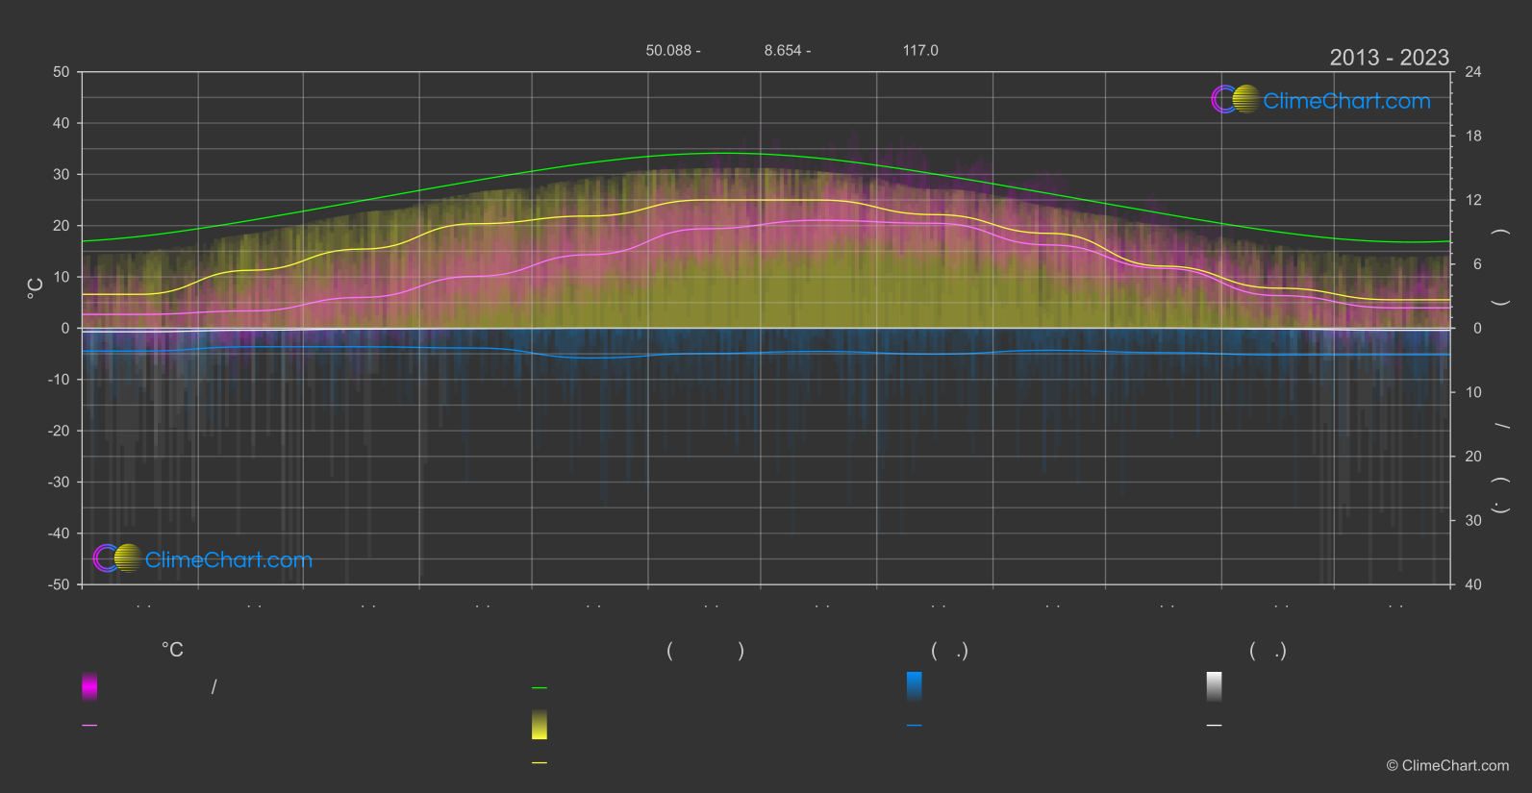Click the '6' tick on the right axis
The height and width of the screenshot is (793, 1532).
(x=1477, y=264)
